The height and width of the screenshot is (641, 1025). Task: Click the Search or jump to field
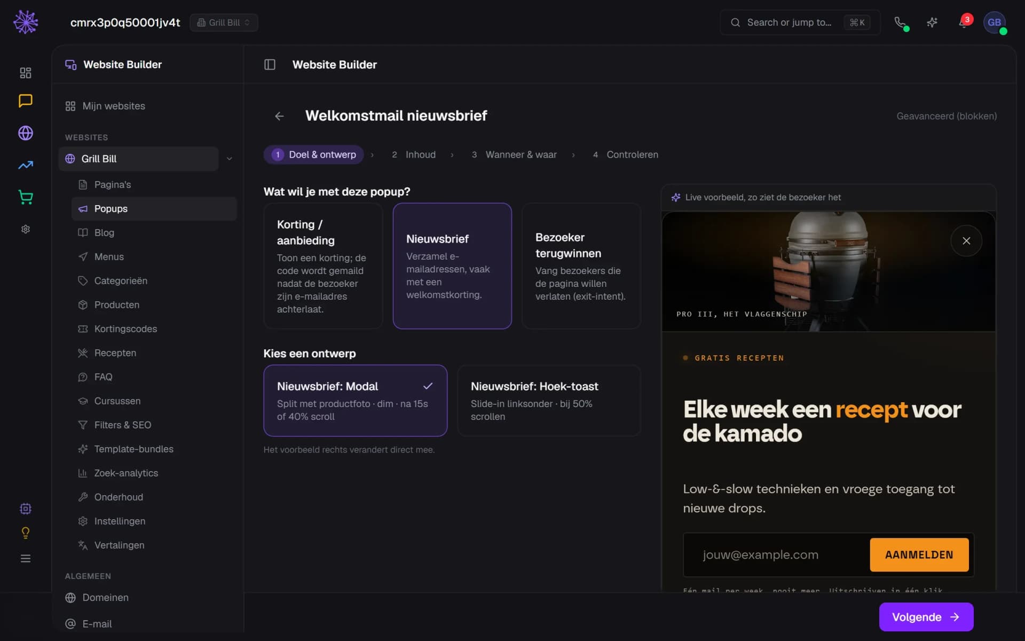800,22
